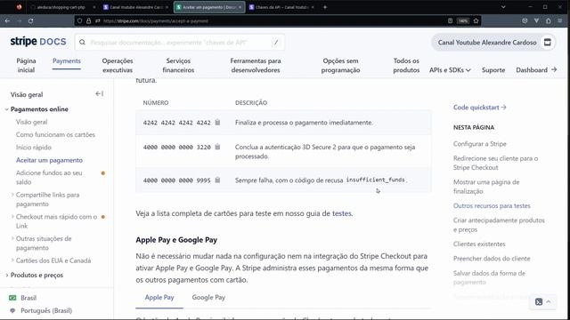Open the Payments navigation tab
570x320 pixels.
67,61
